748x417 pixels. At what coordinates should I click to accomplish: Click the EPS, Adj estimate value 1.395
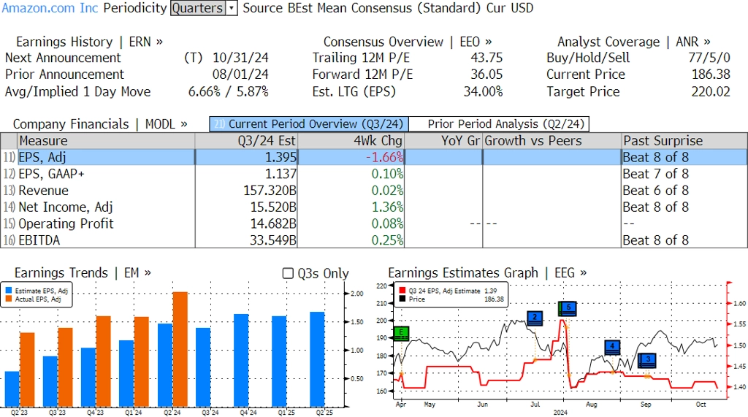pyautogui.click(x=280, y=158)
